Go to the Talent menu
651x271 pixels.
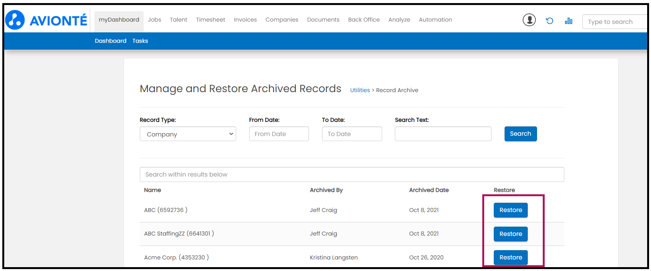(178, 20)
